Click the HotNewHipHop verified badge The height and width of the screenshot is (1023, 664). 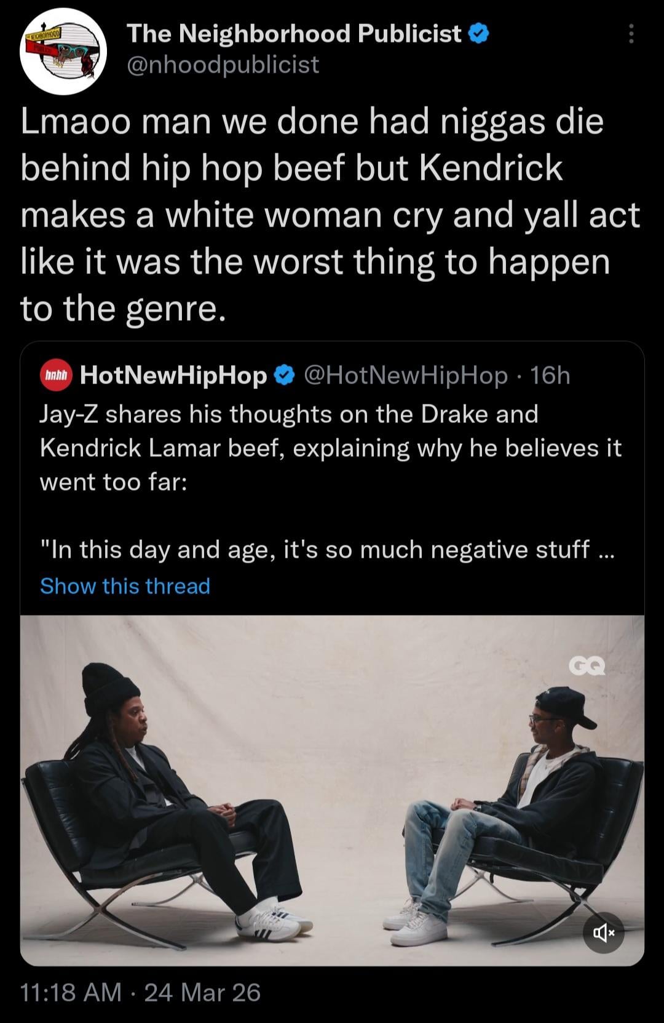284,375
